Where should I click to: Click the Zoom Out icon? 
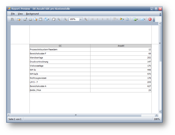[65, 19]
